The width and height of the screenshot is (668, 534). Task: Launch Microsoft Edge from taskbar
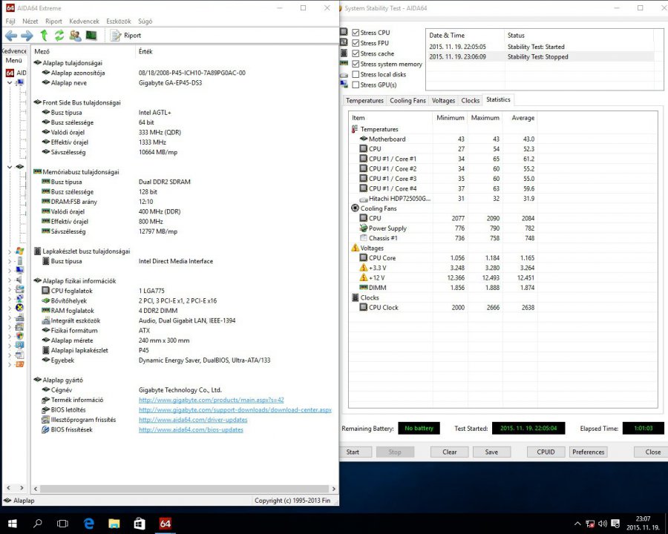[x=88, y=524]
